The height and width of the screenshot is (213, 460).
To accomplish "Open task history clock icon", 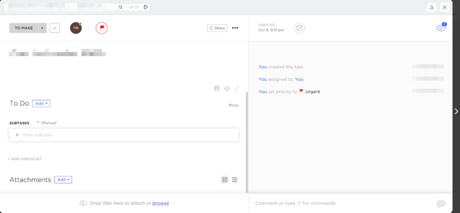I will click(x=227, y=89).
